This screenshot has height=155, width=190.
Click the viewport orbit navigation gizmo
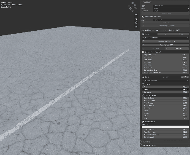coord(133,6)
